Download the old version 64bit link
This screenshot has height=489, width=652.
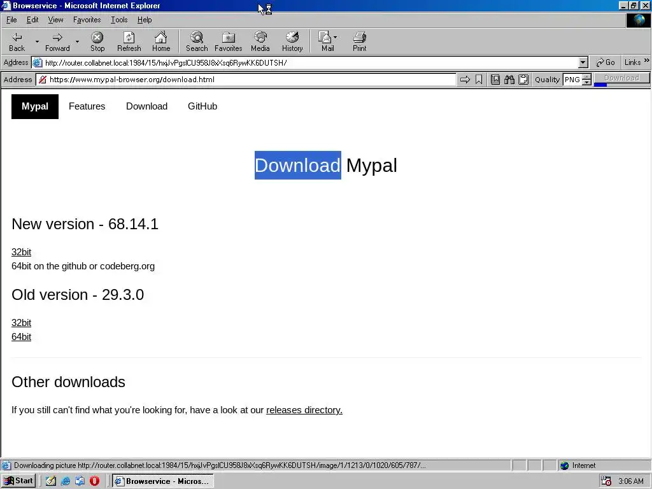coord(21,337)
